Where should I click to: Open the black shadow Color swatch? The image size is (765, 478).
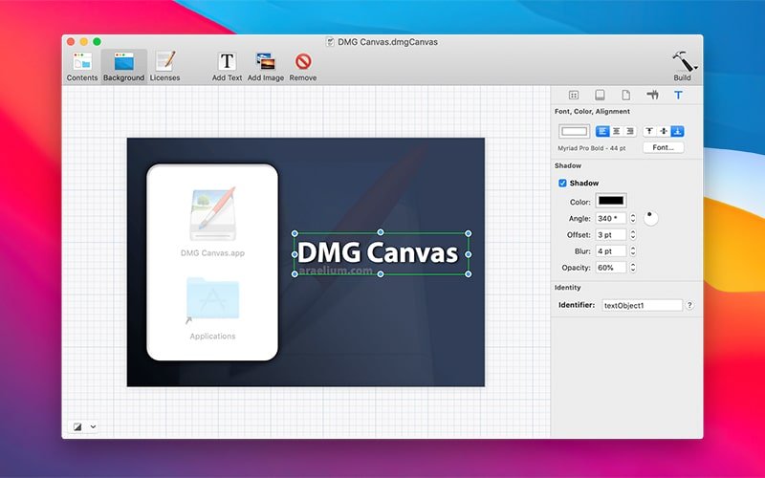pos(610,201)
